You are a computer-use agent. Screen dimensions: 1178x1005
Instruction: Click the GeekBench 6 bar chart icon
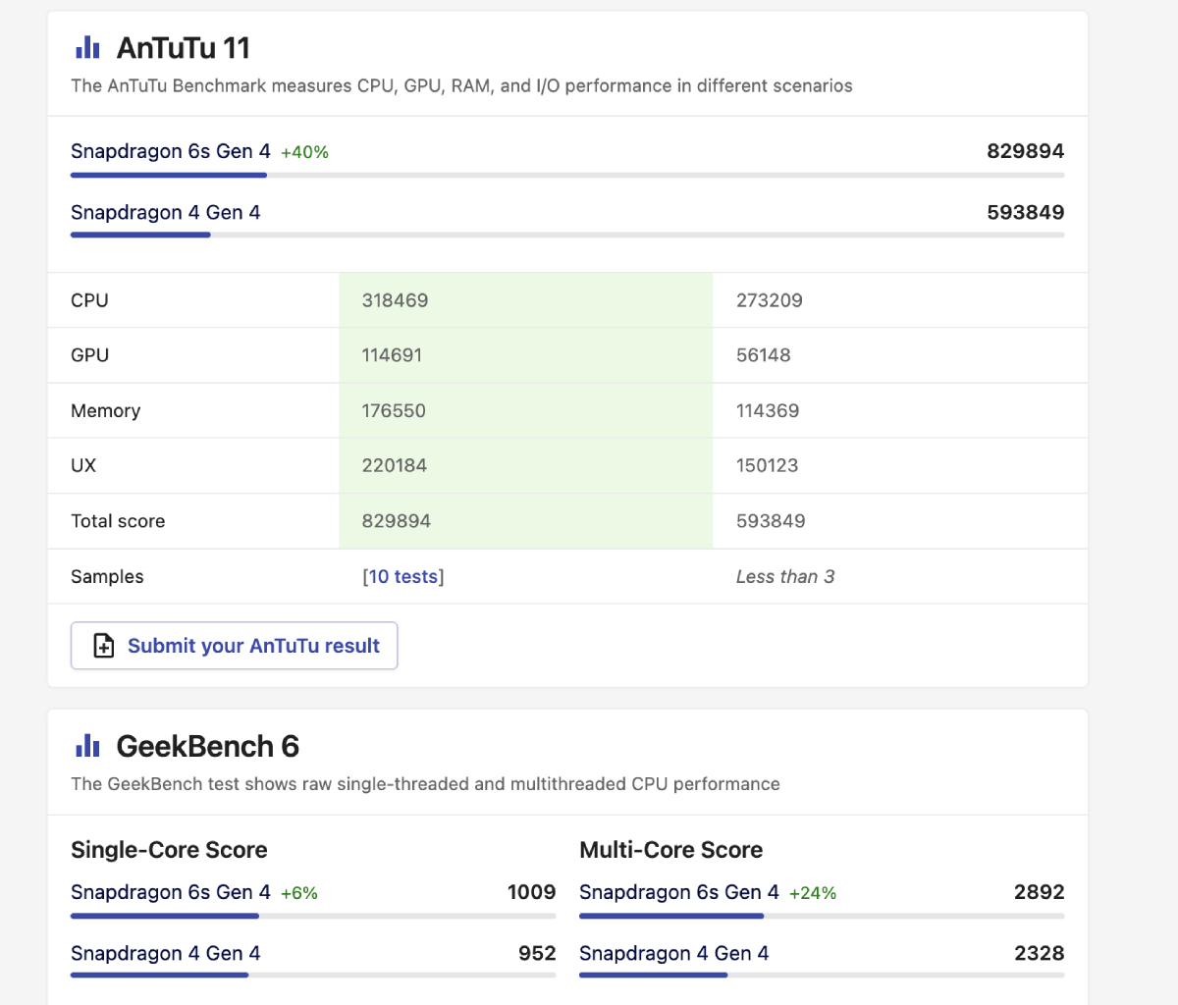pyautogui.click(x=87, y=746)
